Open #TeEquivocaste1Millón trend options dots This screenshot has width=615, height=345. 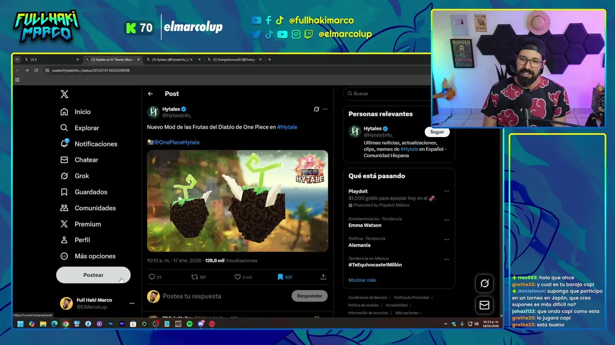pyautogui.click(x=446, y=259)
